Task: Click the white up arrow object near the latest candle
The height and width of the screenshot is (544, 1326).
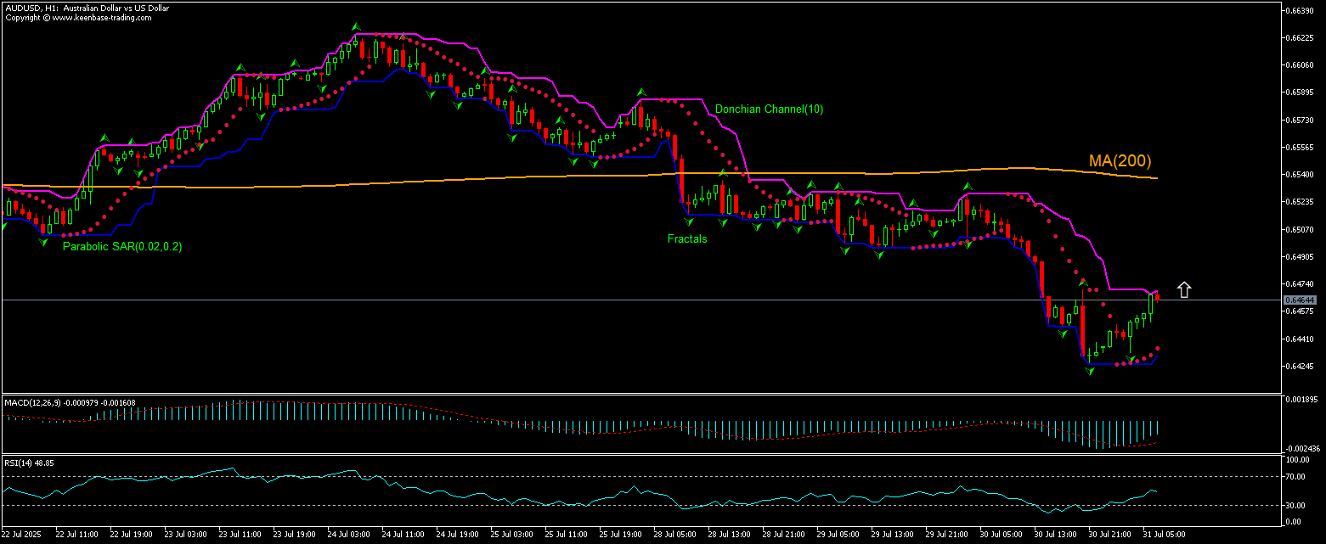Action: (x=1183, y=289)
